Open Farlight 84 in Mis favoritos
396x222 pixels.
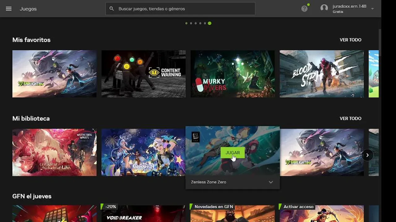tap(54, 74)
